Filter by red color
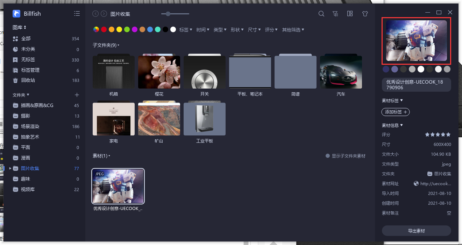The image size is (462, 245). (x=104, y=30)
